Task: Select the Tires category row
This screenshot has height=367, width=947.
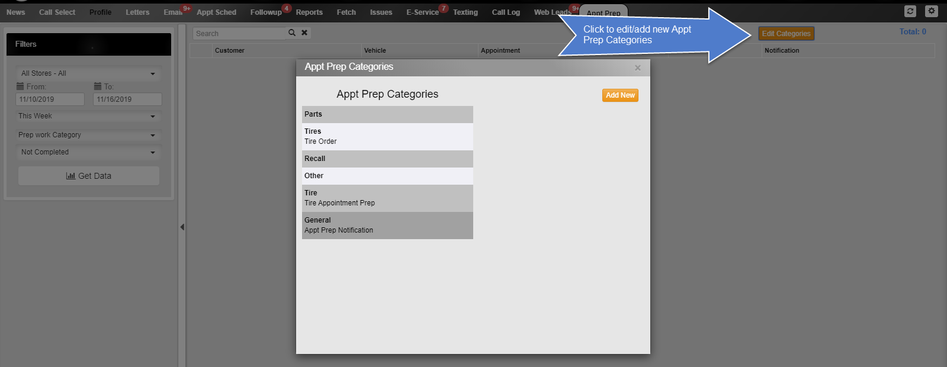Action: 387,136
